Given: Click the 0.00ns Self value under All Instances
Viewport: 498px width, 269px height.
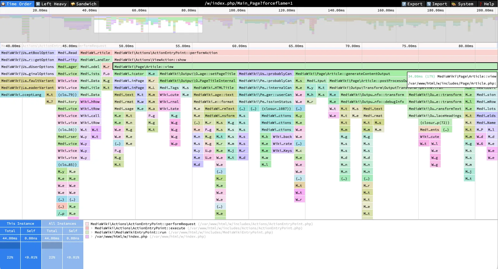Looking at the screenshot, I should point(73,238).
